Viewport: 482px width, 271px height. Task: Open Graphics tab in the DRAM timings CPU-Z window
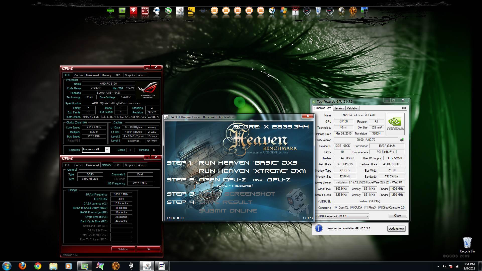coord(130,165)
